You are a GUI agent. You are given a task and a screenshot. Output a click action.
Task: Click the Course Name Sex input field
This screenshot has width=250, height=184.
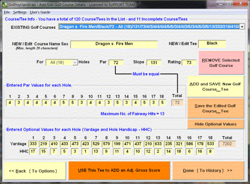(x=114, y=44)
